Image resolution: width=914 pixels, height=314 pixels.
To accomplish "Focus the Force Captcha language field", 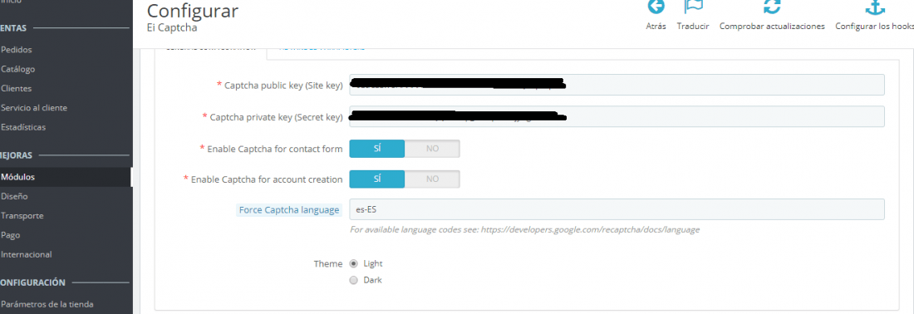I will pyautogui.click(x=617, y=209).
